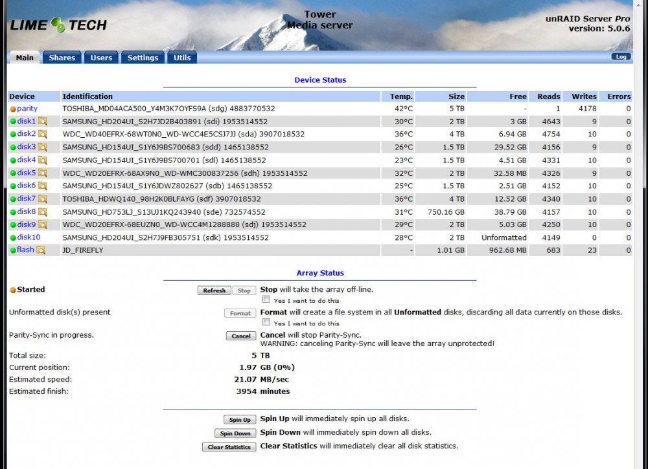This screenshot has height=469, width=648.
Task: Click the 'Unformatted disk(s) present' message
Action: (x=60, y=312)
